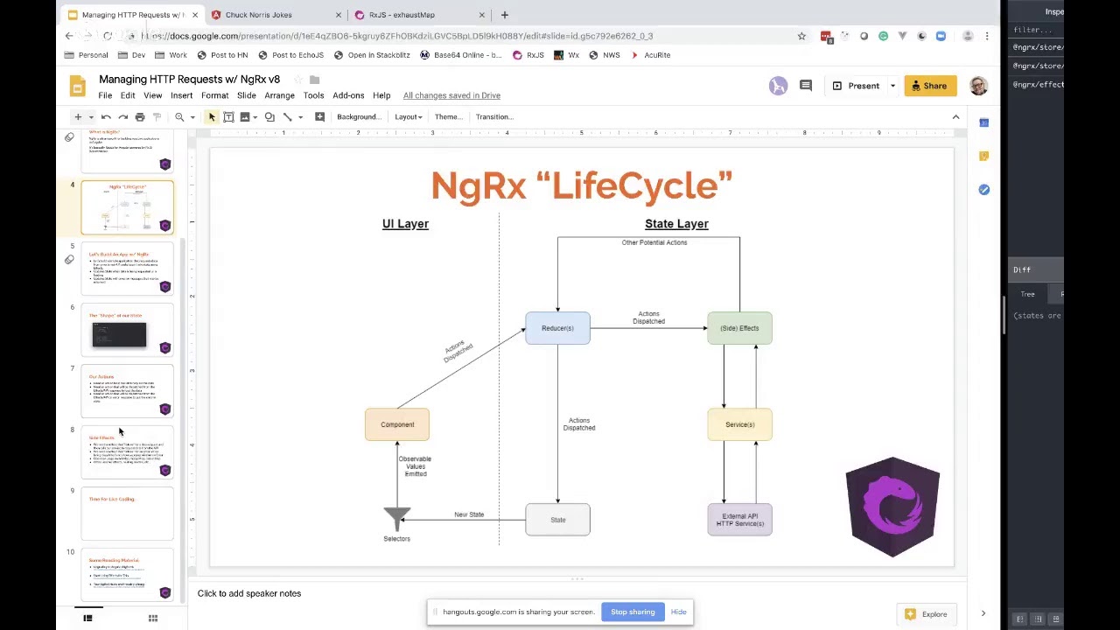Screen dimensions: 1120x630
Task: Open the Format menu
Action: (x=214, y=95)
